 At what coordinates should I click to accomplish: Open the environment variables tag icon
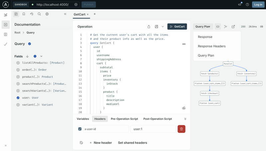click(81, 143)
